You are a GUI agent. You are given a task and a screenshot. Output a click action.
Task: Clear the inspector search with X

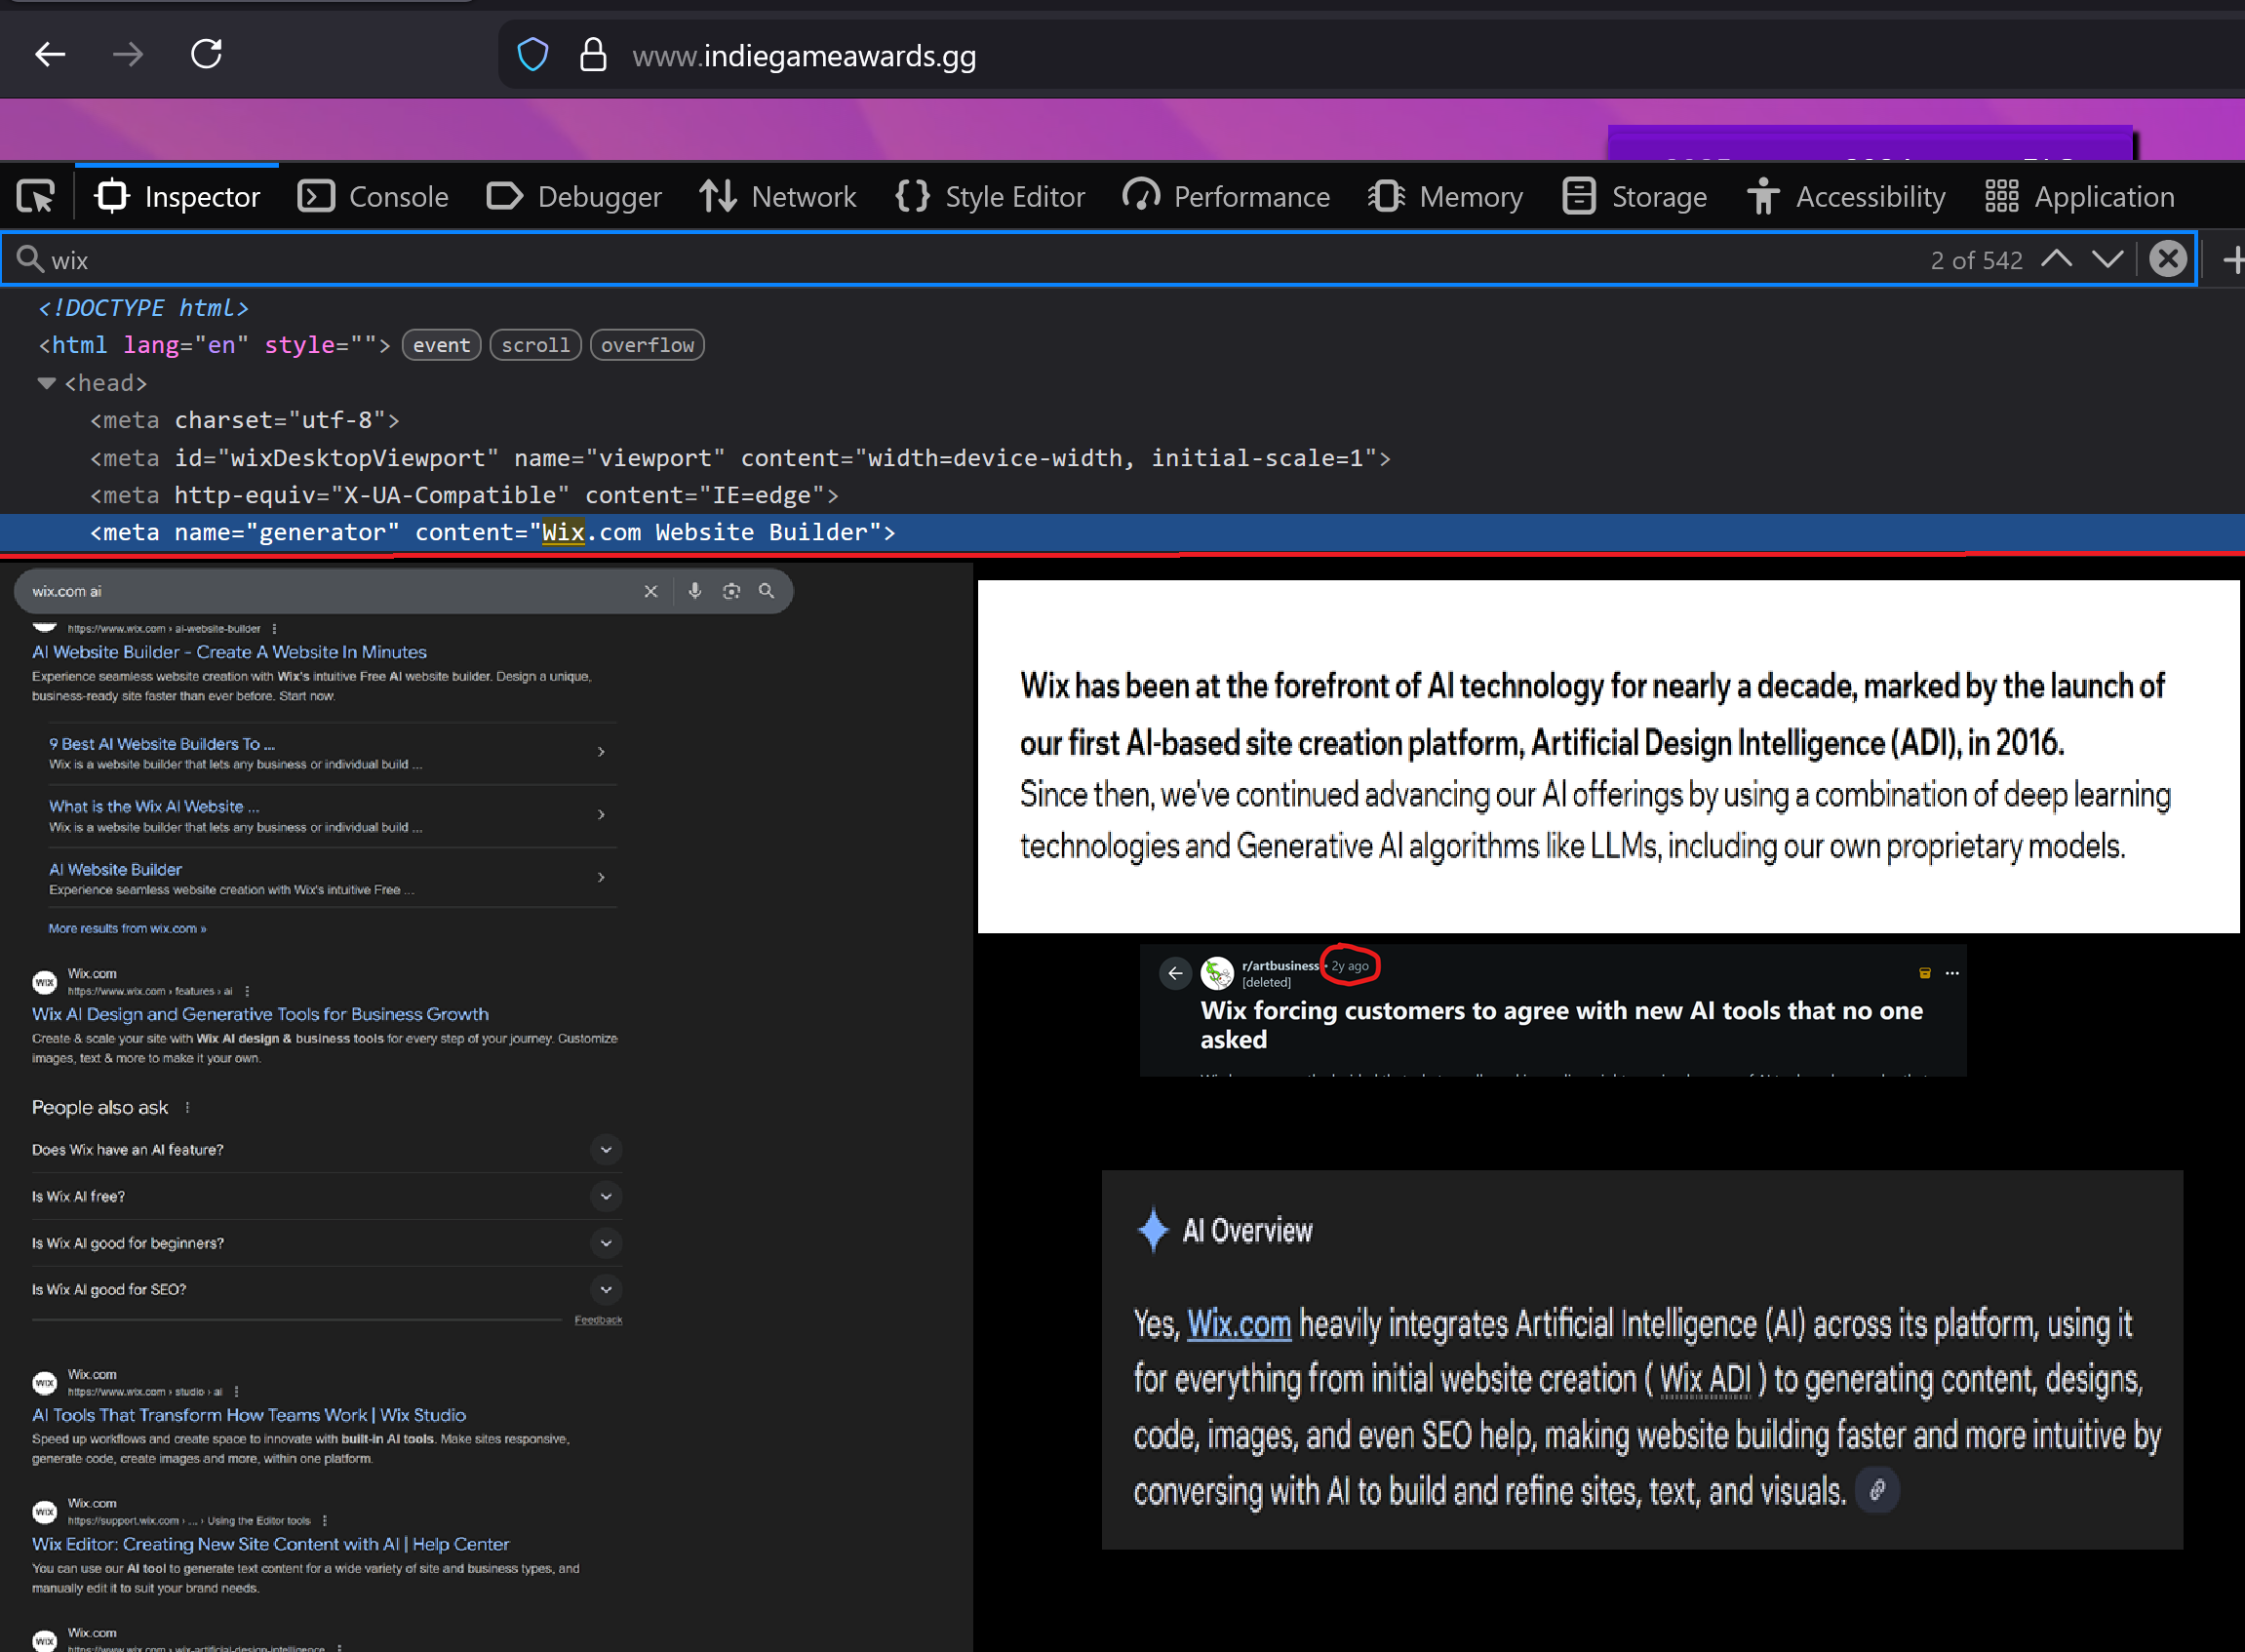pyautogui.click(x=2167, y=260)
